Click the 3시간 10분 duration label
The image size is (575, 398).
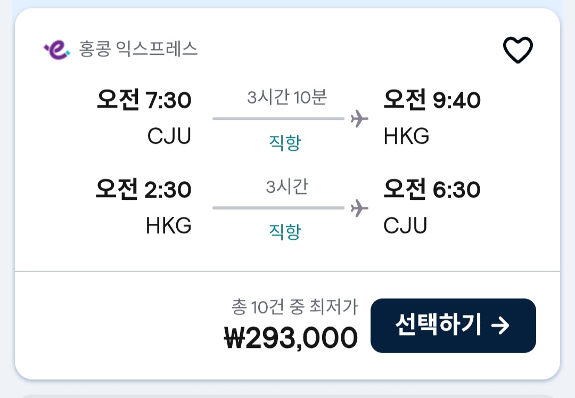(286, 98)
